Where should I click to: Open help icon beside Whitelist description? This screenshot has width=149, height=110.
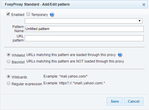click(120, 55)
